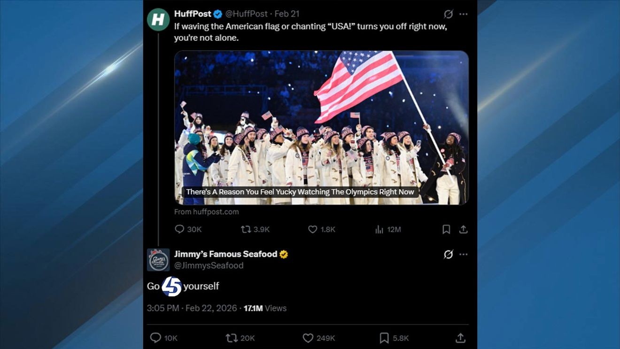The image size is (620, 349).
Task: Click the Grok icon on HuffPost tweet
Action: point(448,14)
